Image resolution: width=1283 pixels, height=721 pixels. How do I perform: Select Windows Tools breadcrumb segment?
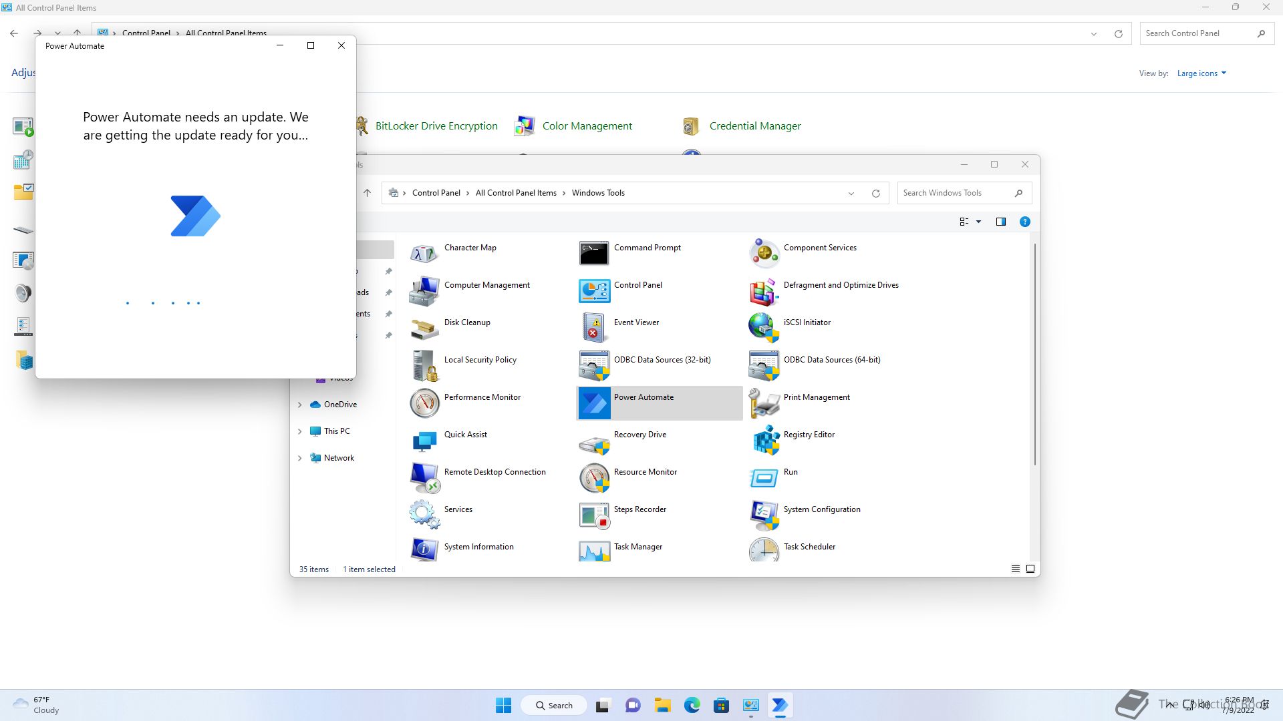[598, 193]
